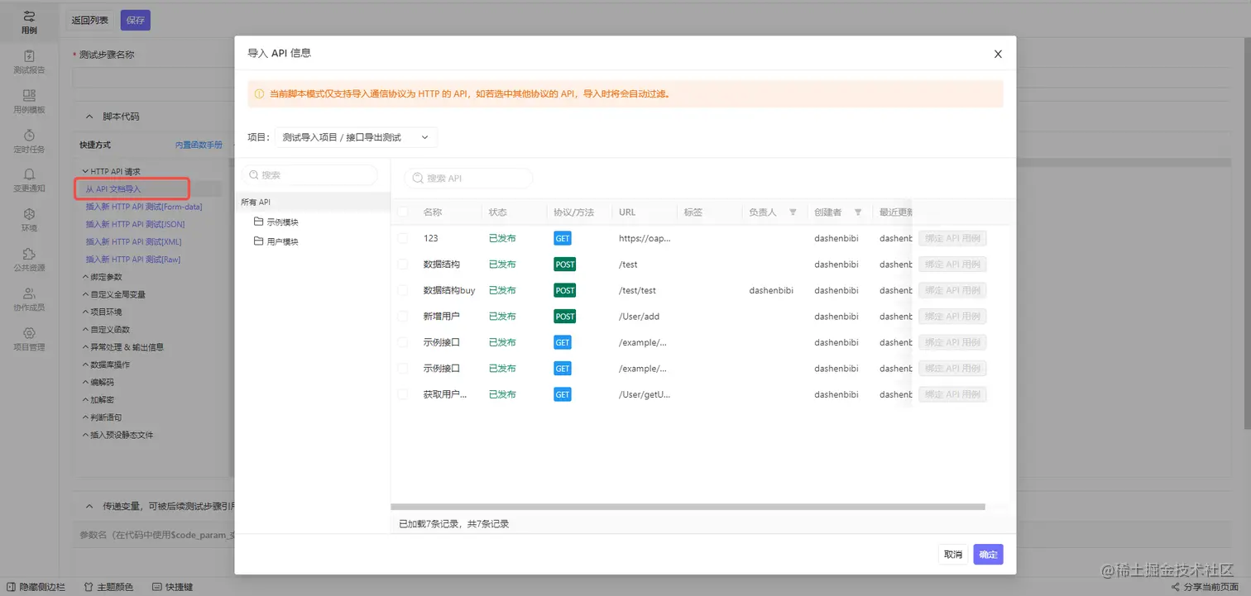Check the box for the /User/getU... row
This screenshot has height=596, width=1251.
(403, 394)
